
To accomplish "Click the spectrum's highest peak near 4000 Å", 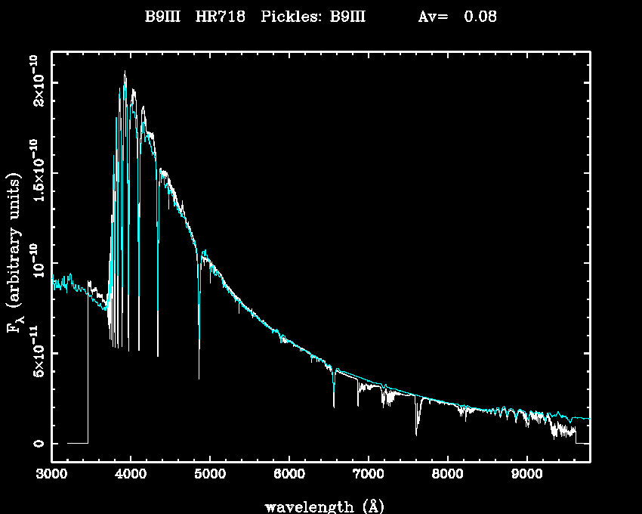I will (125, 73).
